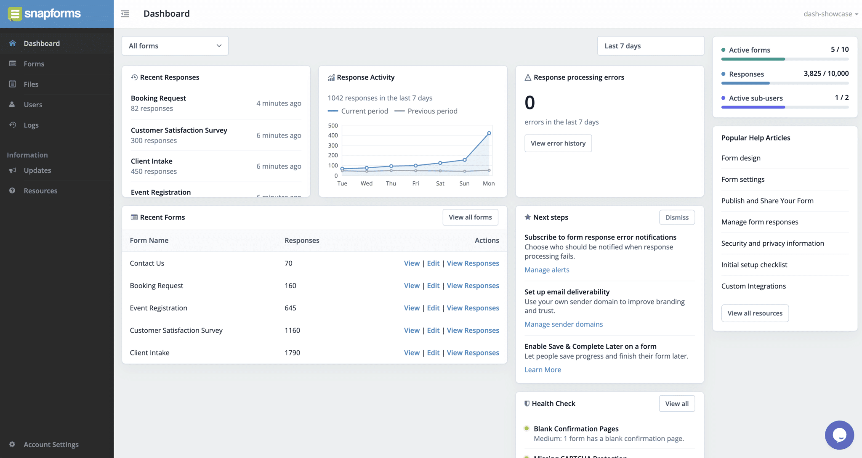Click the Updates megaphone icon
The width and height of the screenshot is (862, 458).
coord(13,170)
